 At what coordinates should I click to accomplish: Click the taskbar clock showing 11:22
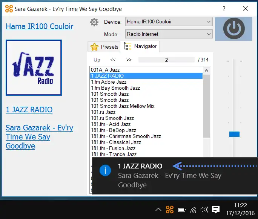click(240, 209)
